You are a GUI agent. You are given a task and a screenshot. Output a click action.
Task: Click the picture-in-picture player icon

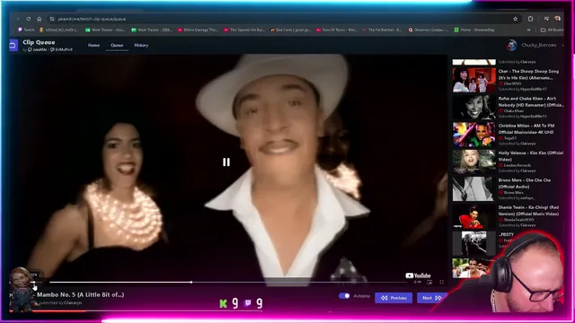[x=429, y=282]
